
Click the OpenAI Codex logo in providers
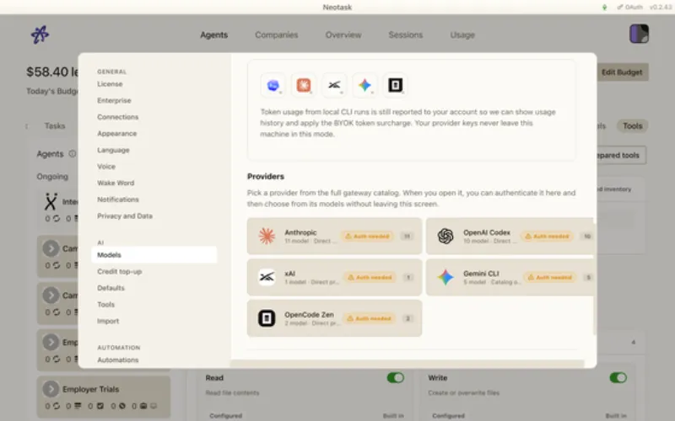(445, 236)
